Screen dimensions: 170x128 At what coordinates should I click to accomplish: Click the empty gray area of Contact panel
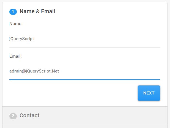103,116
